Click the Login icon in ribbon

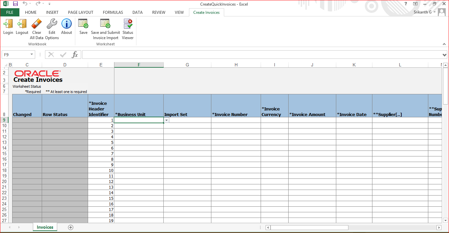point(8,24)
